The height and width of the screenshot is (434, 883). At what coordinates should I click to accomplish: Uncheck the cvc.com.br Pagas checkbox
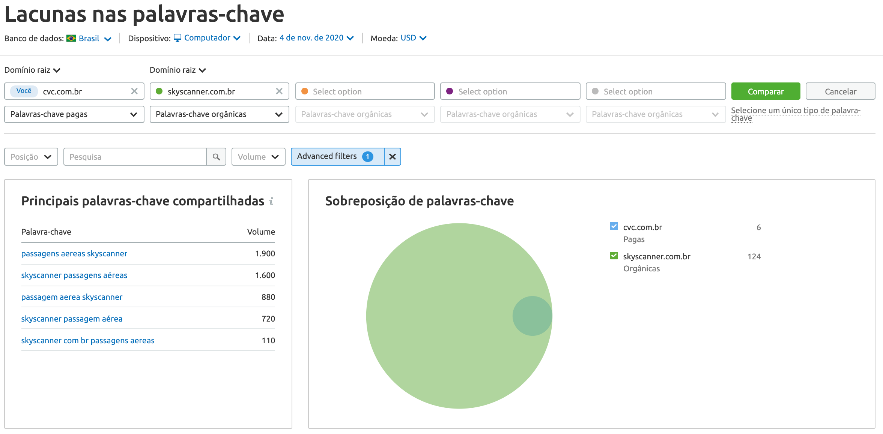pos(614,226)
